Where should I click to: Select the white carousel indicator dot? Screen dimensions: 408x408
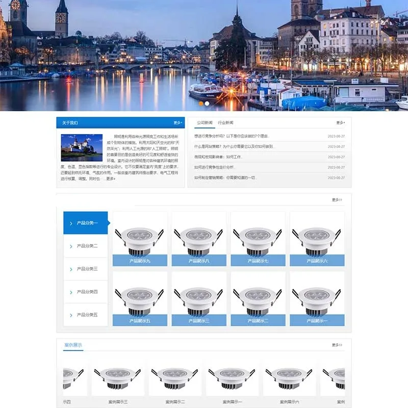click(207, 104)
